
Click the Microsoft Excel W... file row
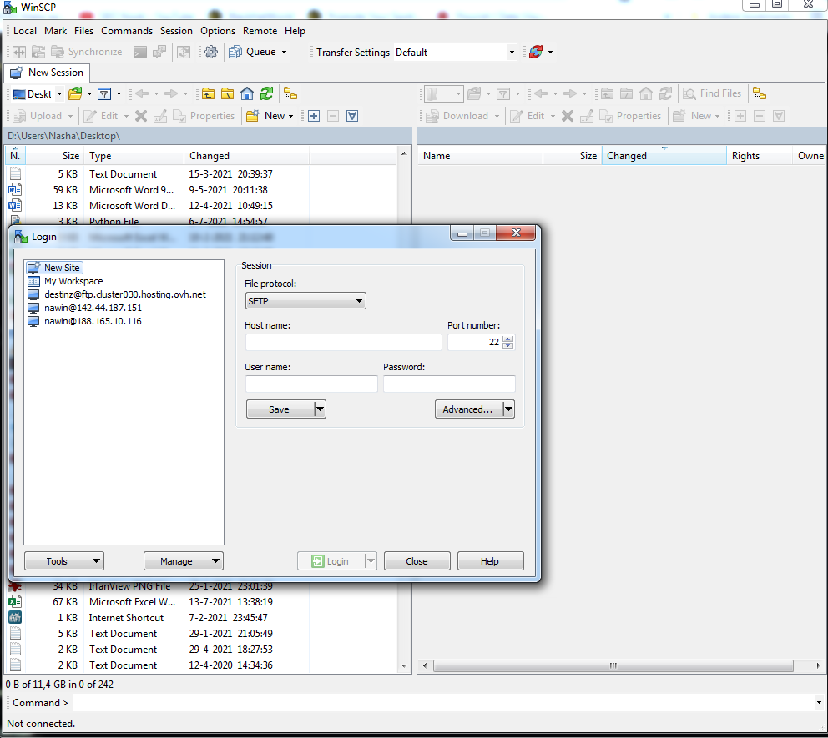tap(200, 601)
